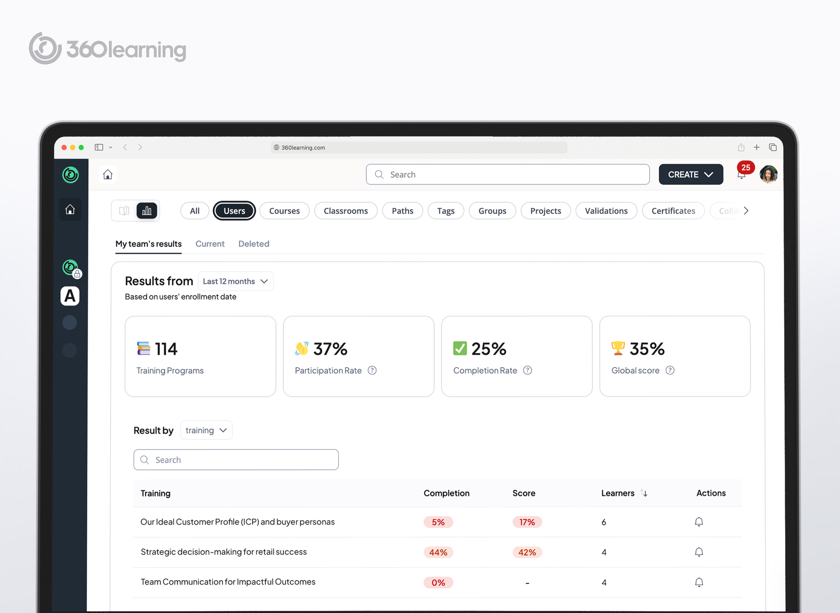Open the Our Ideal Customer Profile training
840x613 pixels.
pos(238,522)
